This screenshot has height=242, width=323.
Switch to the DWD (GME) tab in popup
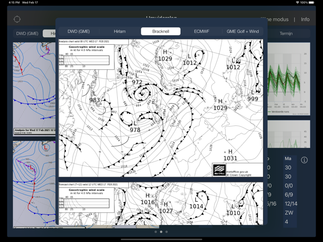[79, 31]
